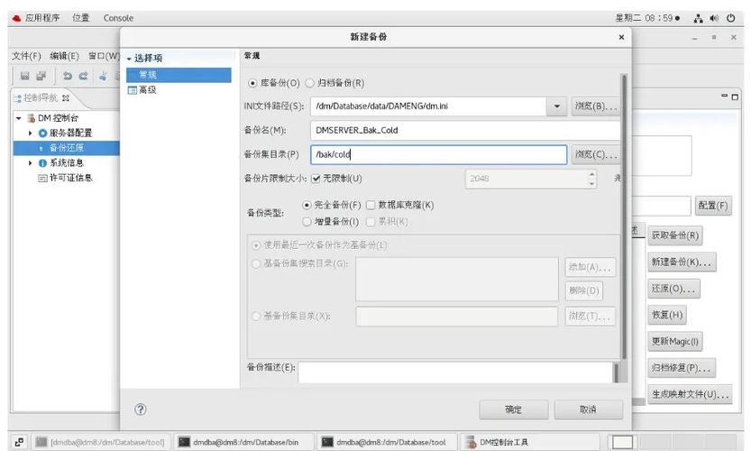Uncheck the 无限制(U) checkbox
Image resolution: width=751 pixels, height=451 pixels.
click(x=316, y=179)
